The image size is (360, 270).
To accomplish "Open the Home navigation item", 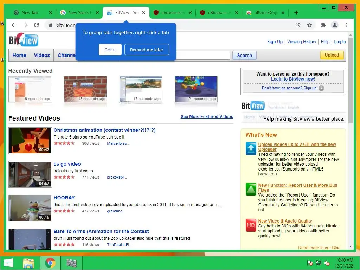I will [x=19, y=55].
